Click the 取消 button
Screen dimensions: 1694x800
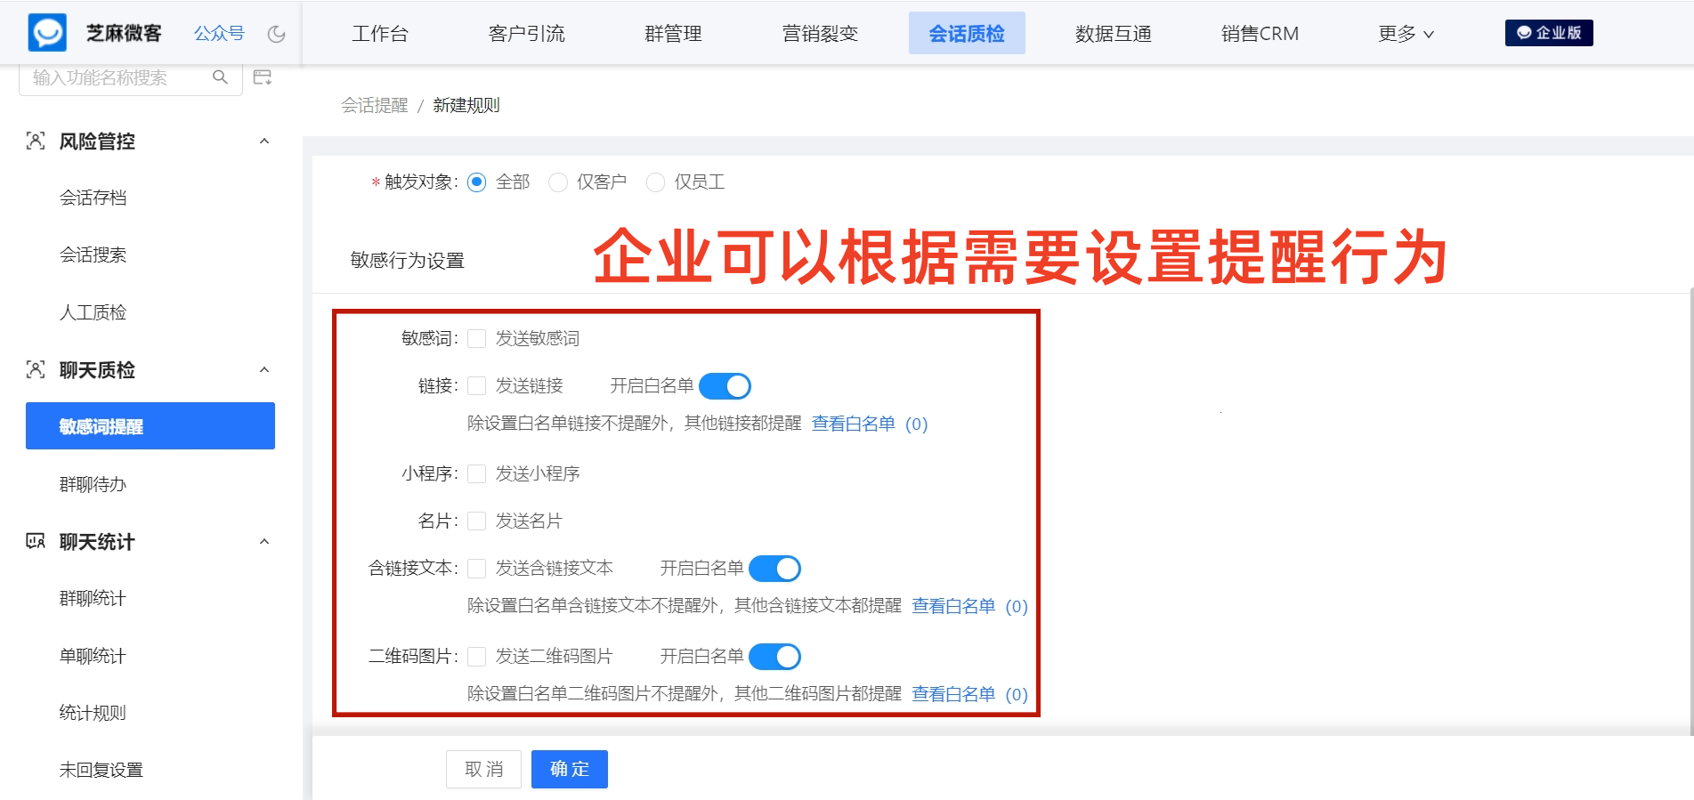coord(484,769)
